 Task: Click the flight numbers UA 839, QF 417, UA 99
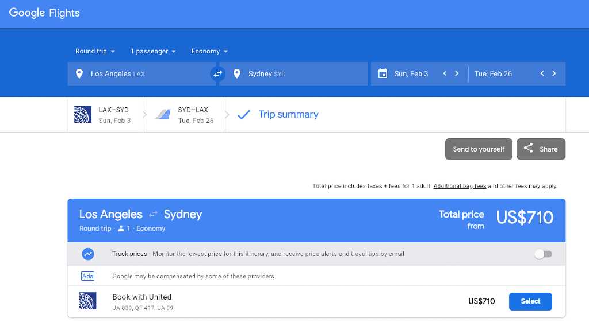click(143, 308)
